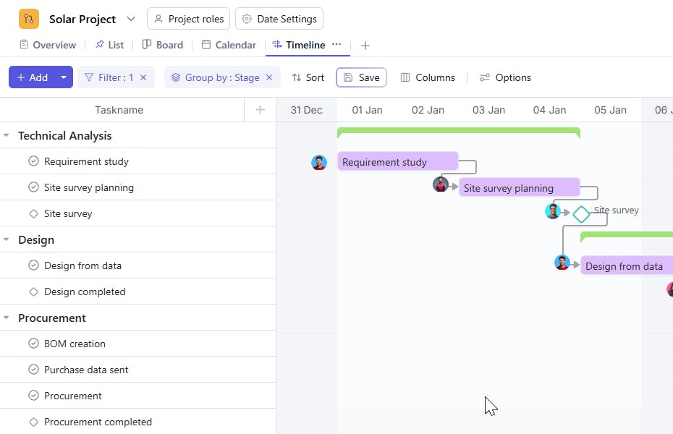Open the project name dropdown chevron
673x434 pixels.
pyautogui.click(x=131, y=19)
